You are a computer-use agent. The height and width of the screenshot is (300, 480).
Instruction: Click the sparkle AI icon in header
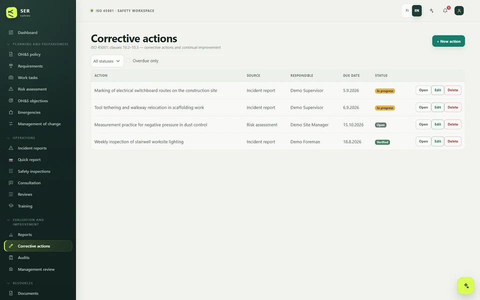(431, 10)
